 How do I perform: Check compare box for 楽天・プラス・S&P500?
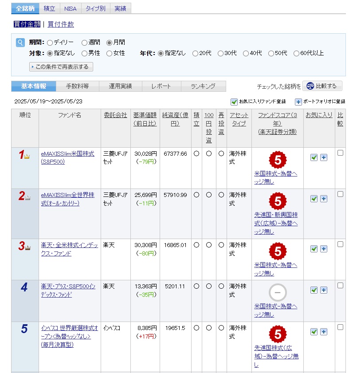coord(340,286)
